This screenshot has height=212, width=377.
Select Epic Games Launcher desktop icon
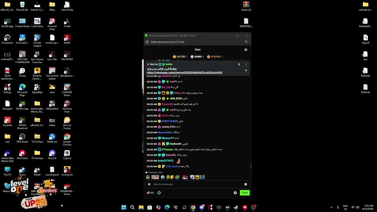37,57
